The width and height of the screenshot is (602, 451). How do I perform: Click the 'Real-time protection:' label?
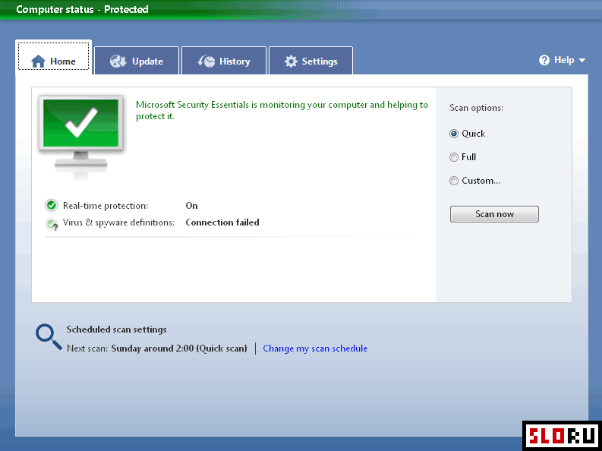pyautogui.click(x=106, y=206)
